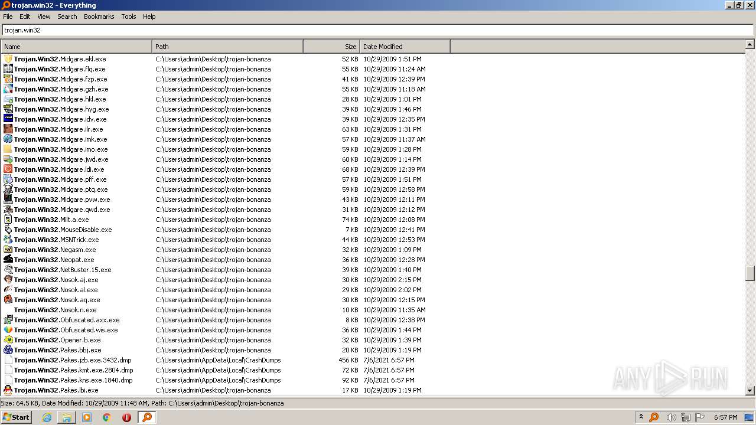Click the icon of Trojan.Win32.Midgare.pvw.exe

[8, 200]
